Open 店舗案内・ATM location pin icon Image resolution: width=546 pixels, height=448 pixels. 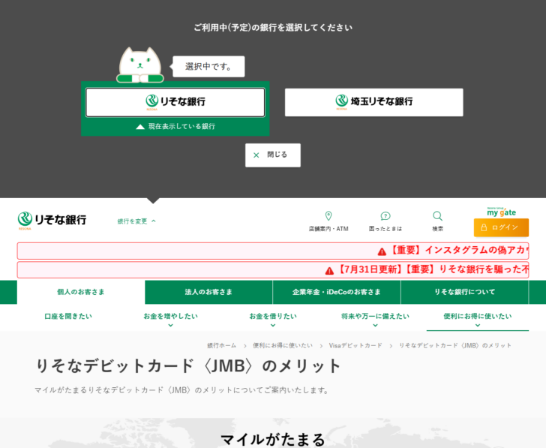(328, 216)
